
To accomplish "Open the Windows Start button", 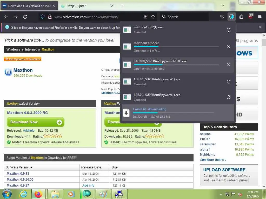I will coord(7,194).
